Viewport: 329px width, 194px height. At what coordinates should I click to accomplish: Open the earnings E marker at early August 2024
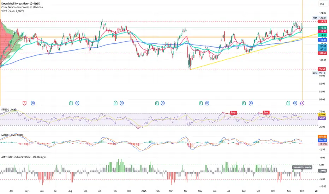point(71,103)
